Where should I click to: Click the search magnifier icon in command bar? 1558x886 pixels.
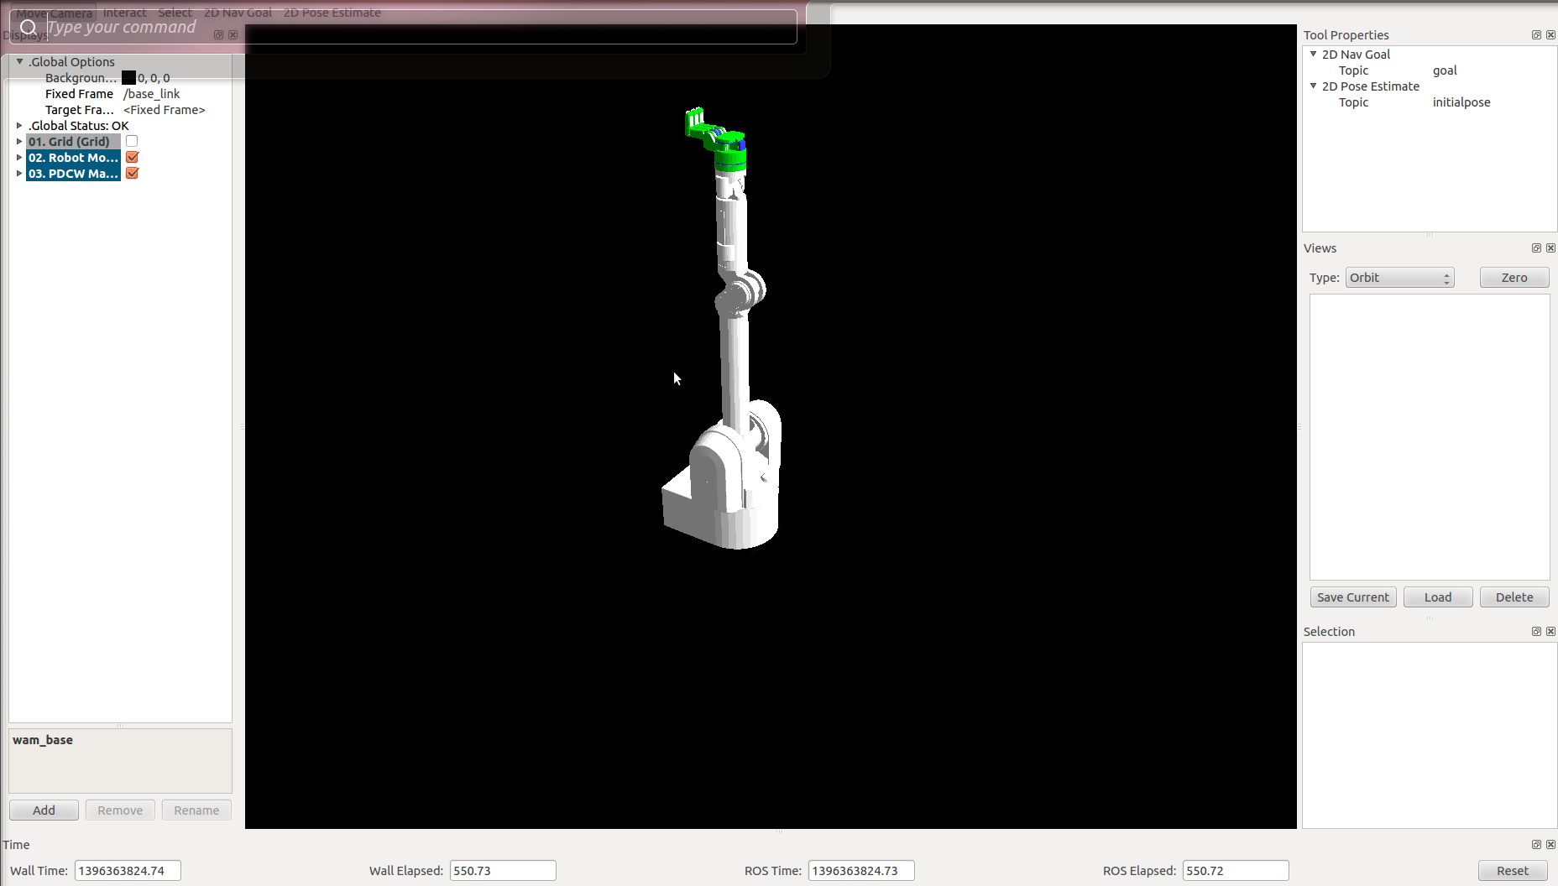coord(29,28)
